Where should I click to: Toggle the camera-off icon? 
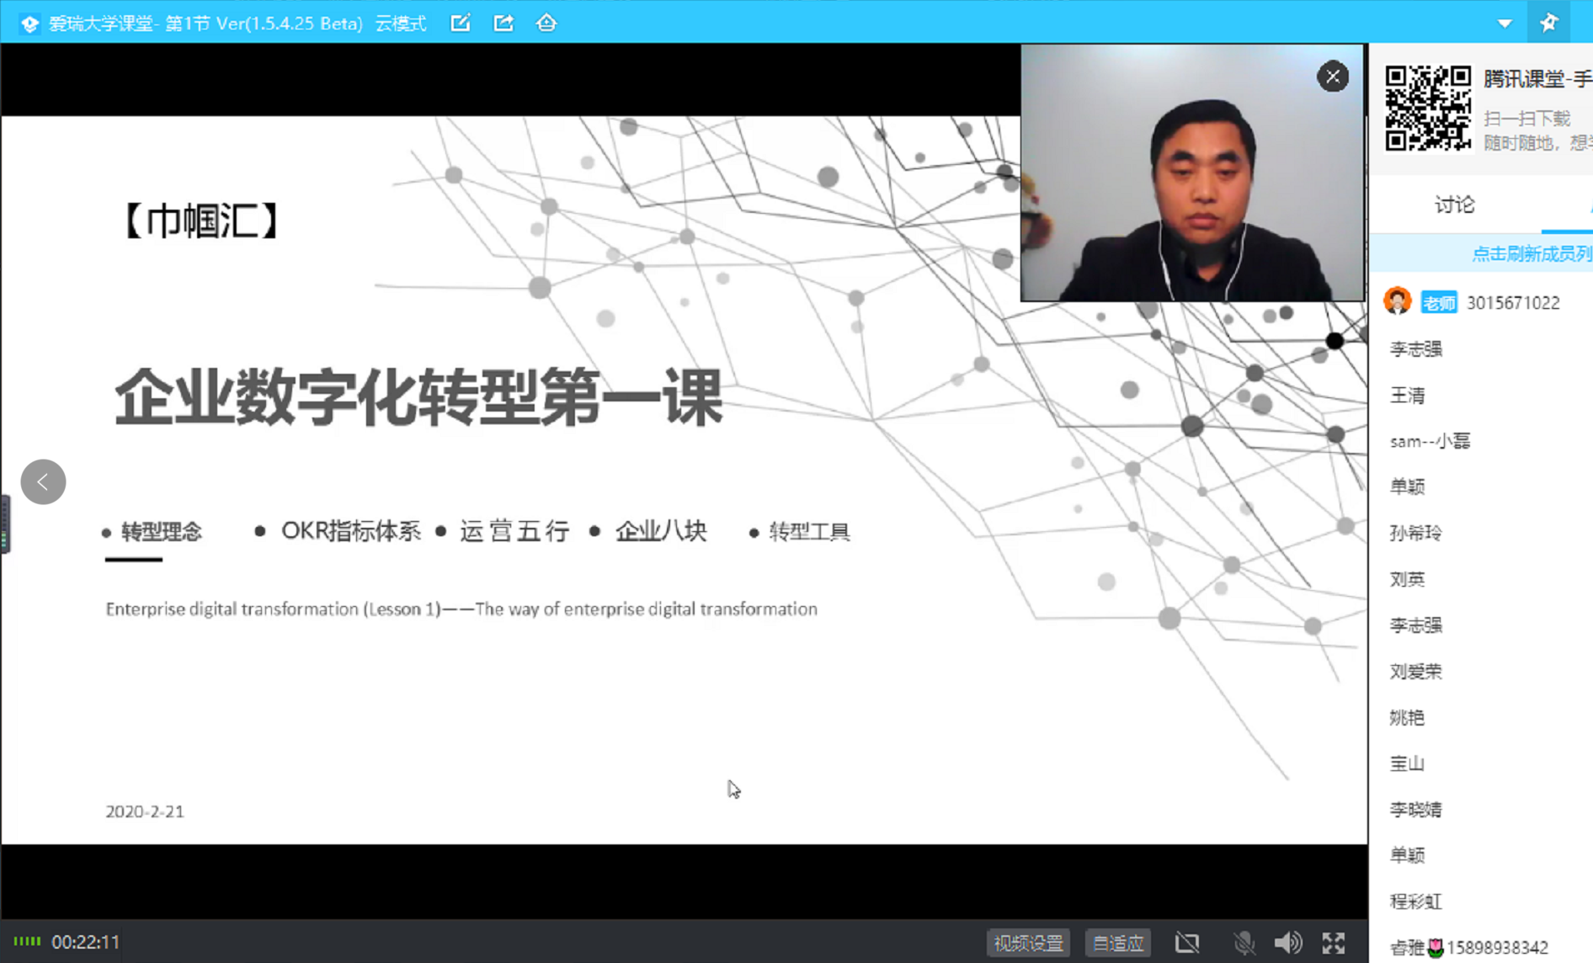[x=1187, y=942]
